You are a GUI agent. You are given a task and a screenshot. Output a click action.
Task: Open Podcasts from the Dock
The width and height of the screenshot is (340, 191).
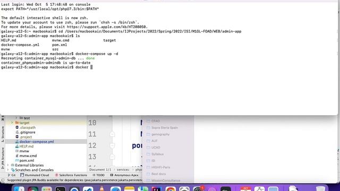tap(212, 189)
